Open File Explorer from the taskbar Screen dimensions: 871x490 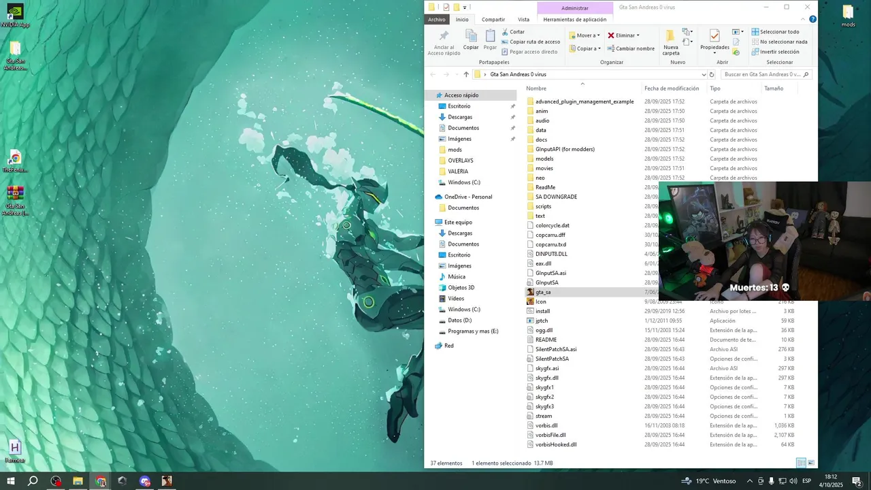pos(78,480)
